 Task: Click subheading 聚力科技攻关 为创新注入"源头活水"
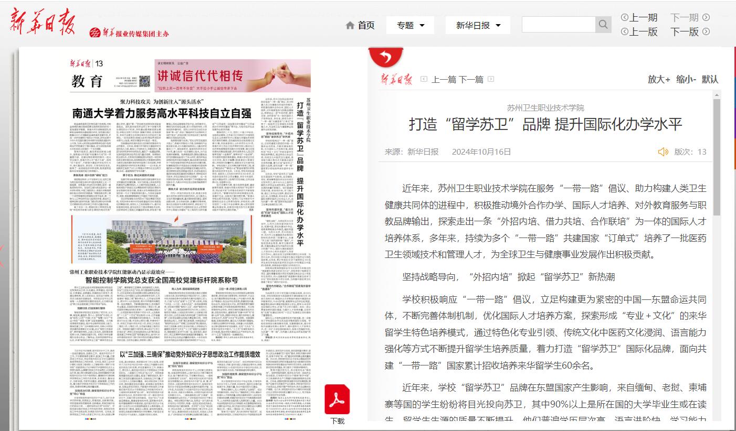tap(162, 101)
